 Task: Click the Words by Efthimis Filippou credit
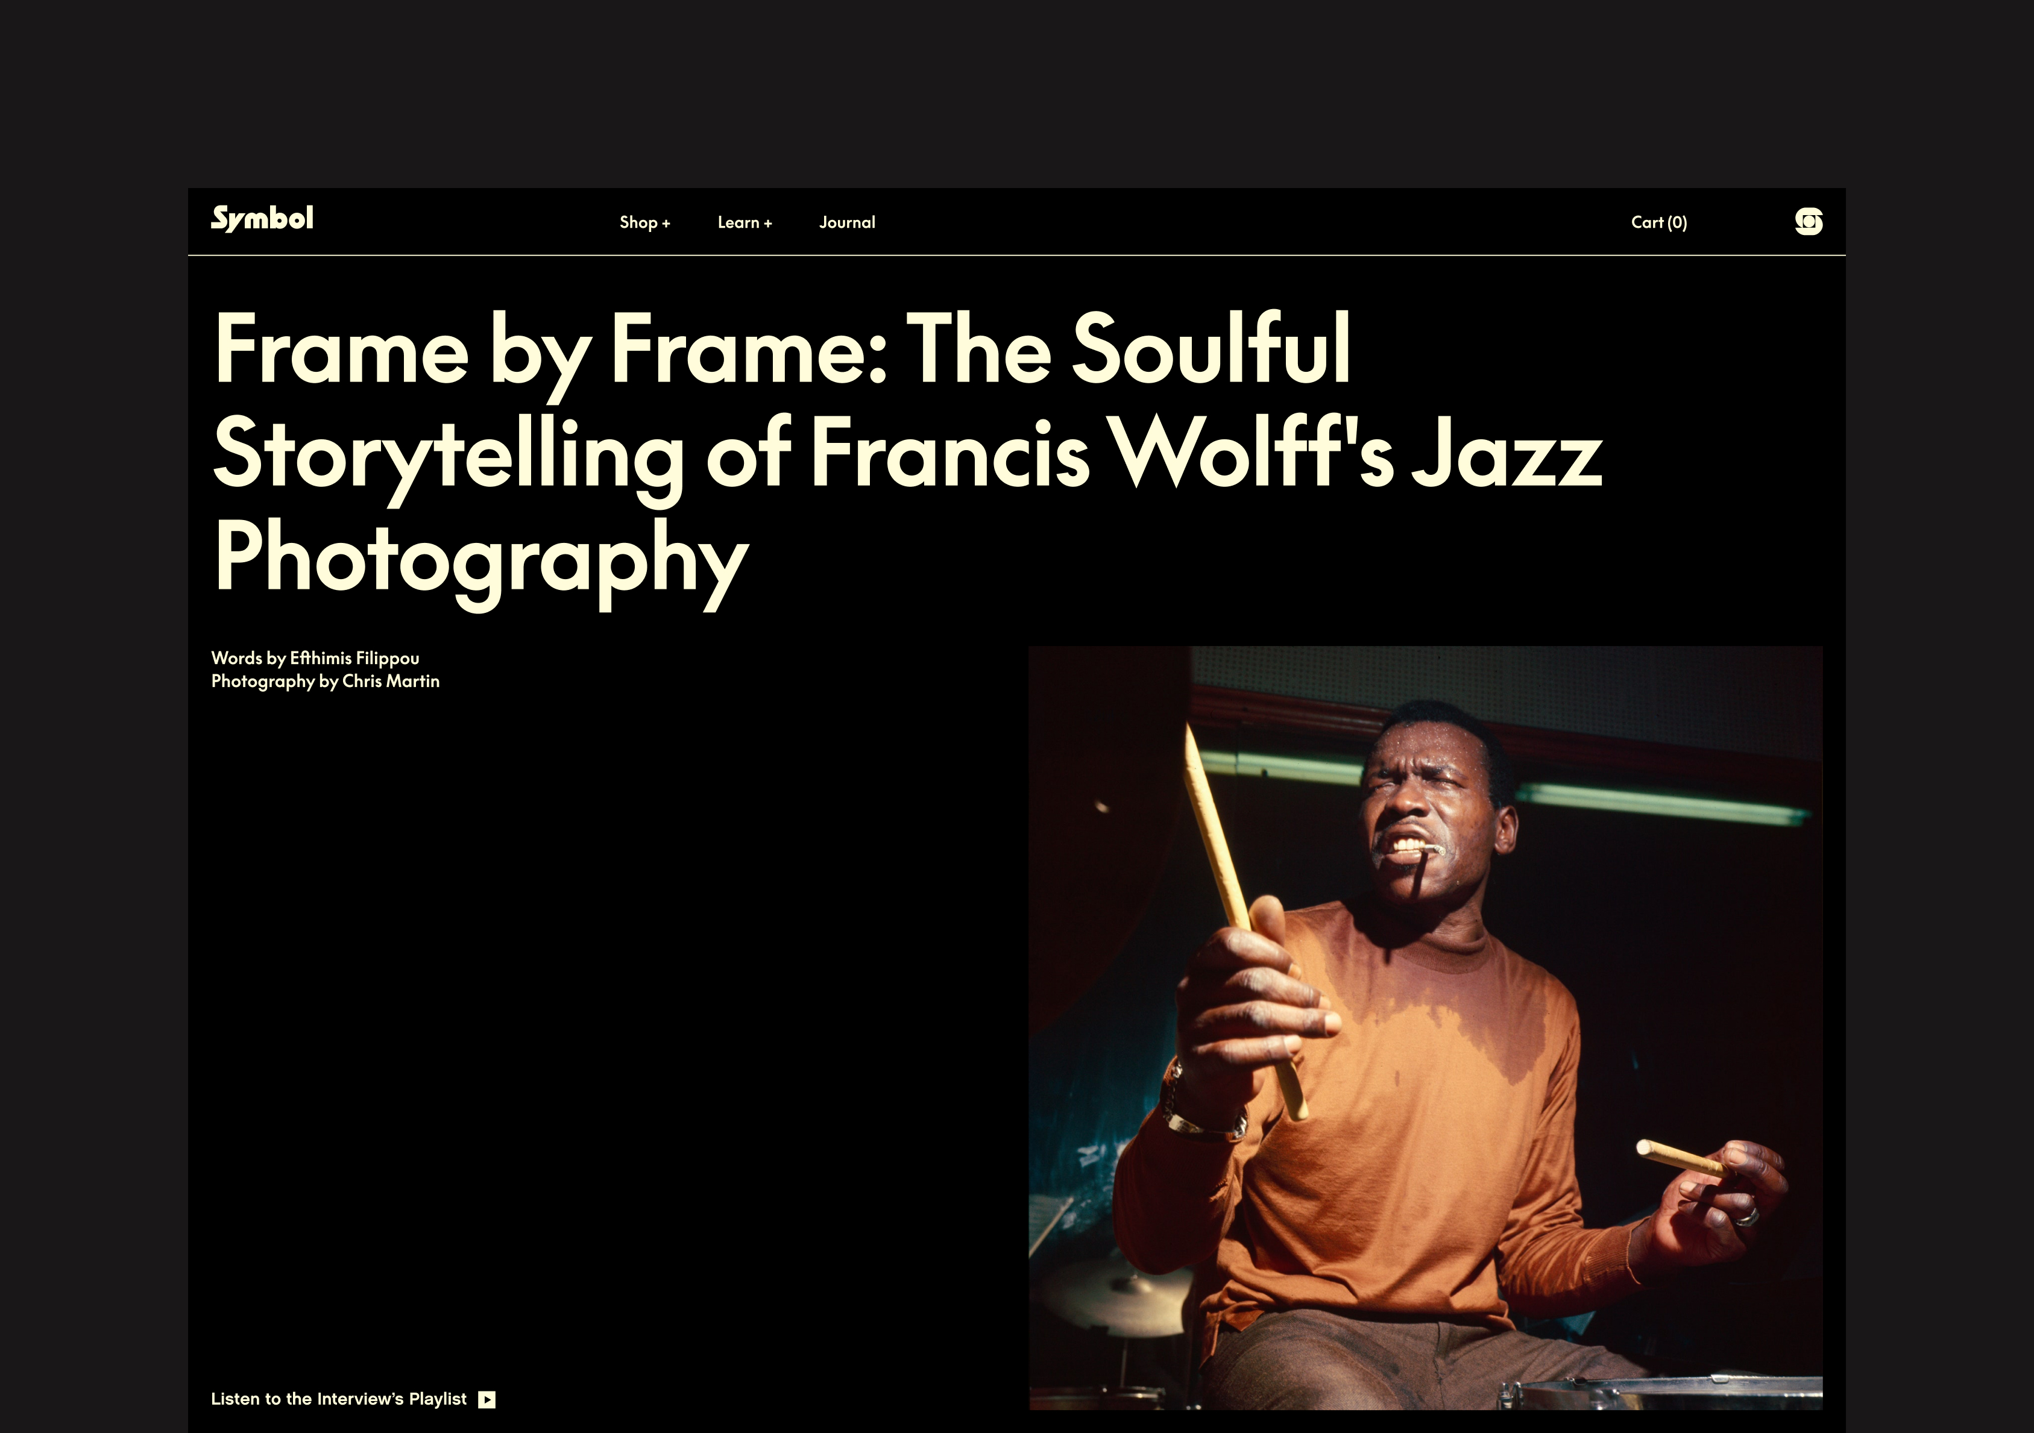315,658
